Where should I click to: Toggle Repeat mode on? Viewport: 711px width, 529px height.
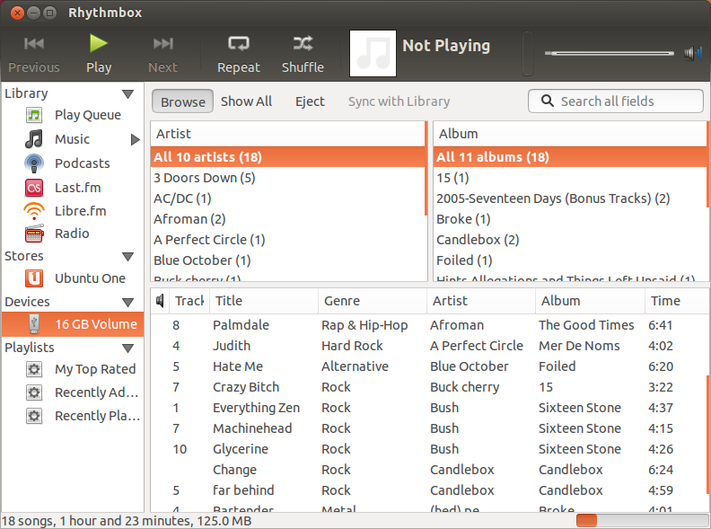click(238, 53)
